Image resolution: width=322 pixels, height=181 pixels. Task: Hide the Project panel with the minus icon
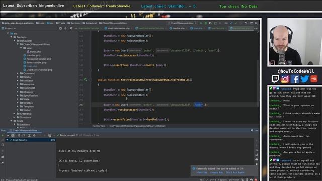(76, 28)
